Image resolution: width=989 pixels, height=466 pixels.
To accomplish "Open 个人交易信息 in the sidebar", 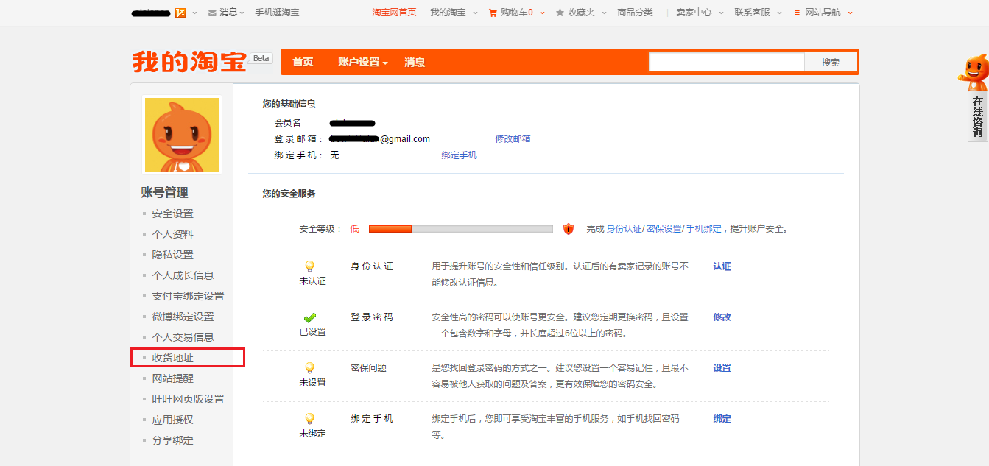I will click(183, 337).
